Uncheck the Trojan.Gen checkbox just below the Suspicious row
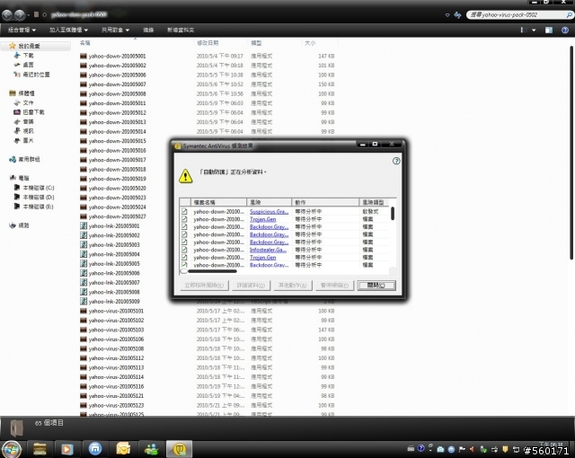575x458 pixels. pos(184,219)
